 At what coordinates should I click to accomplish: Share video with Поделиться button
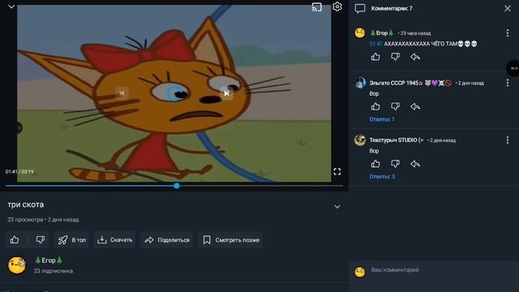167,240
